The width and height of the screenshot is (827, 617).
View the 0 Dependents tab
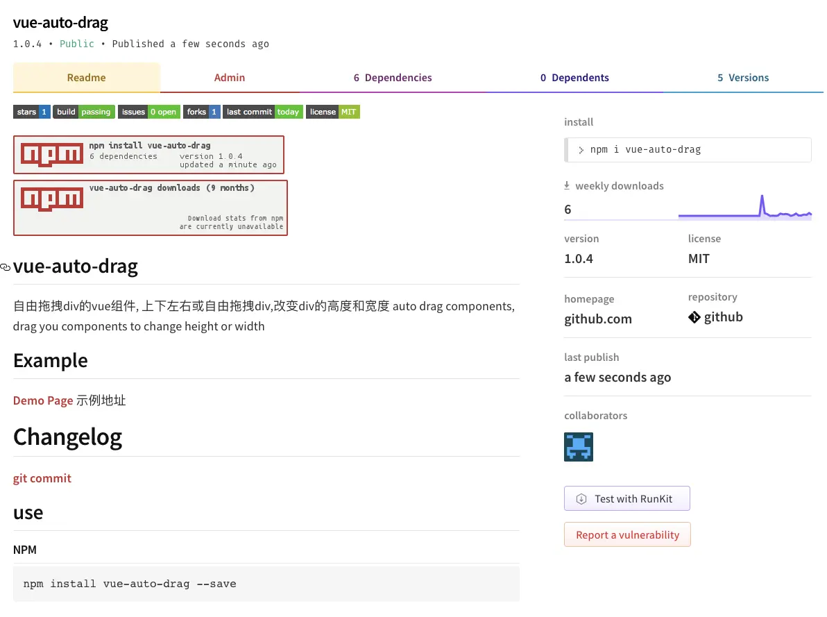click(574, 78)
